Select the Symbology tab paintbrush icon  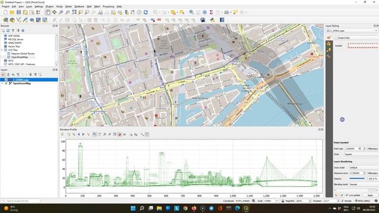coord(329,37)
